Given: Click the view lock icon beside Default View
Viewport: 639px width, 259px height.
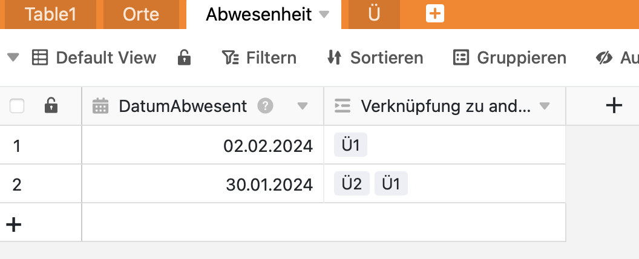Looking at the screenshot, I should coord(184,58).
